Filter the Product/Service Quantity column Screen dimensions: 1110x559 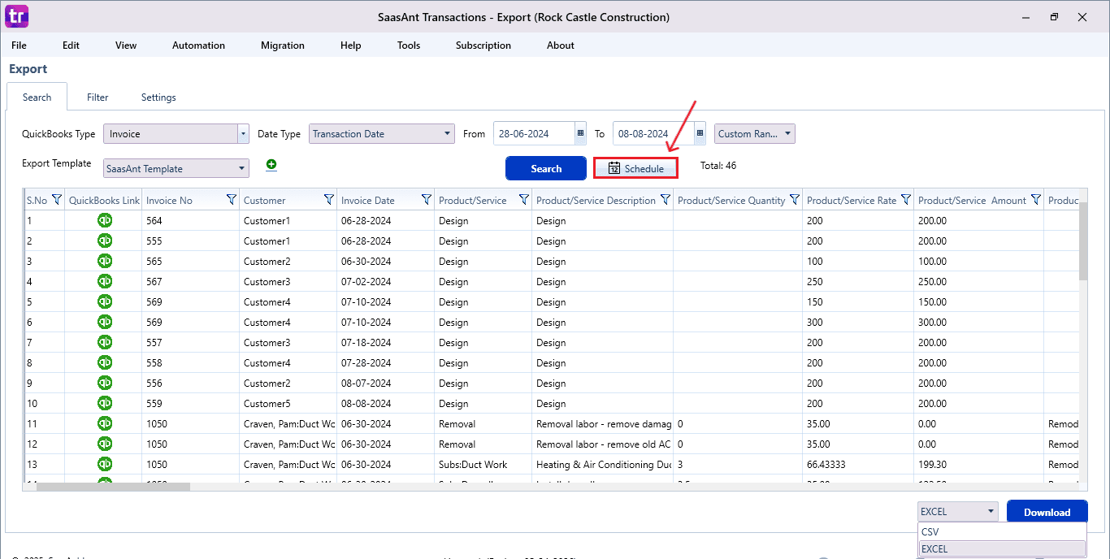pos(795,200)
